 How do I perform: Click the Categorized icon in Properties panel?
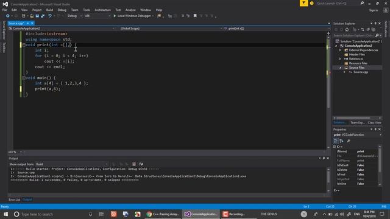coord(336,141)
